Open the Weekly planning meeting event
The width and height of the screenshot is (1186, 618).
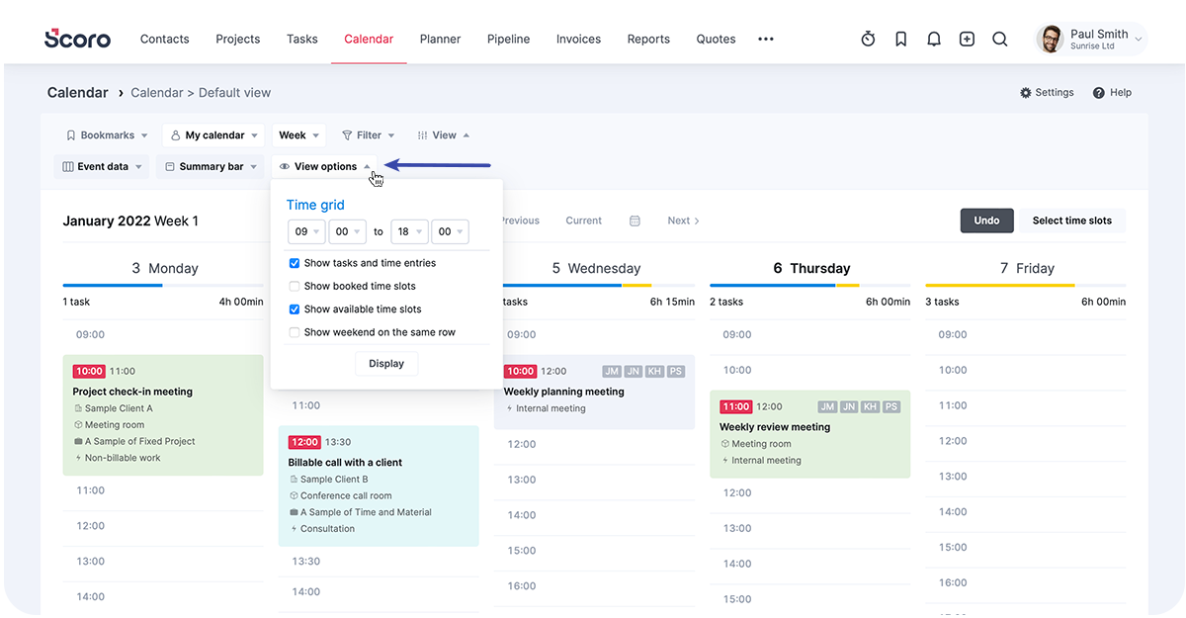pyautogui.click(x=594, y=392)
